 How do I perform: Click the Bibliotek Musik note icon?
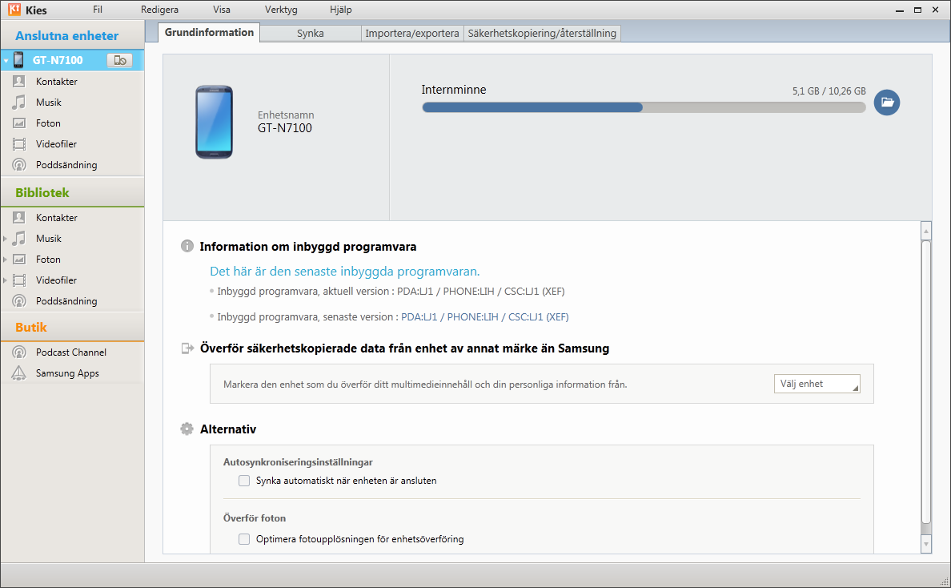pyautogui.click(x=19, y=239)
